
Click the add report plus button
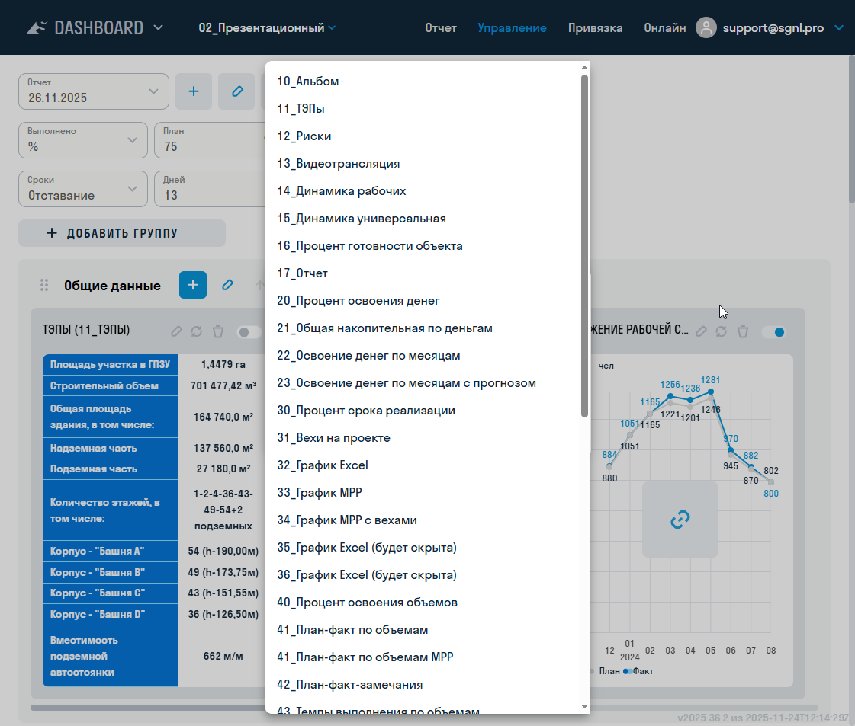click(x=194, y=91)
